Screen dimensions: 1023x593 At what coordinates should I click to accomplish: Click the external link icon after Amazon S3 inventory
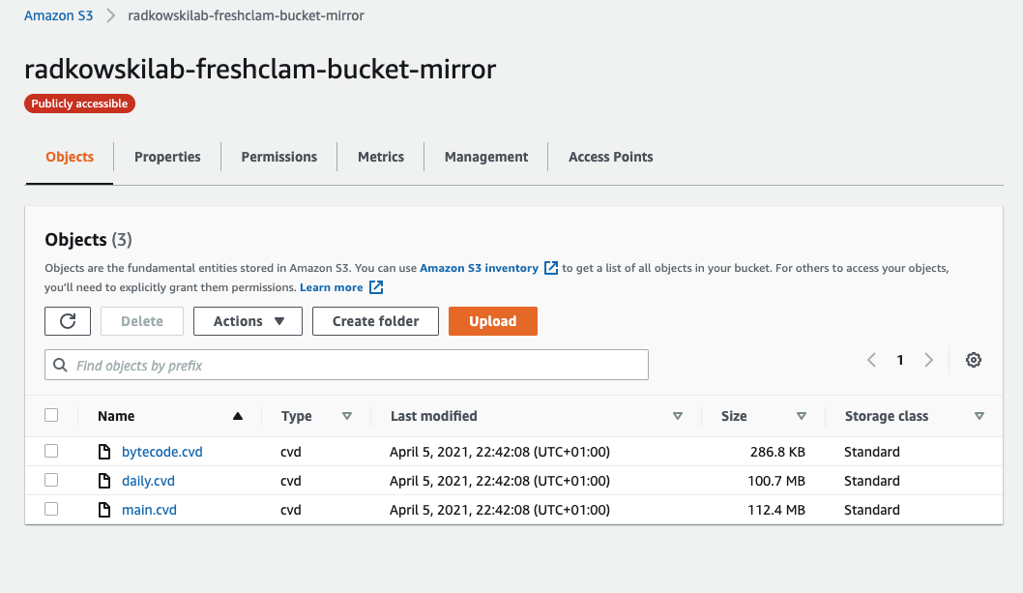[551, 268]
